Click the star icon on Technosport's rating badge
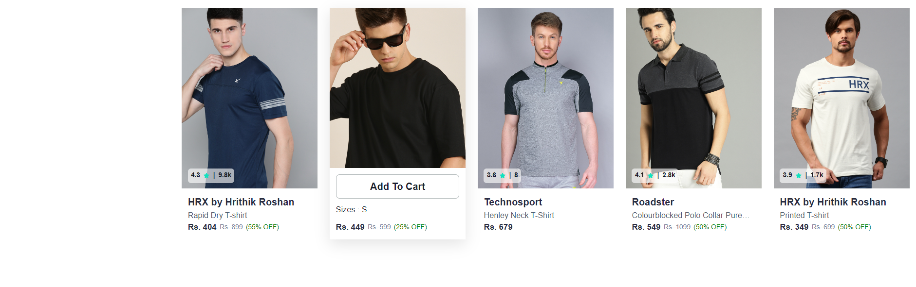Image resolution: width=916 pixels, height=287 pixels. click(x=501, y=176)
